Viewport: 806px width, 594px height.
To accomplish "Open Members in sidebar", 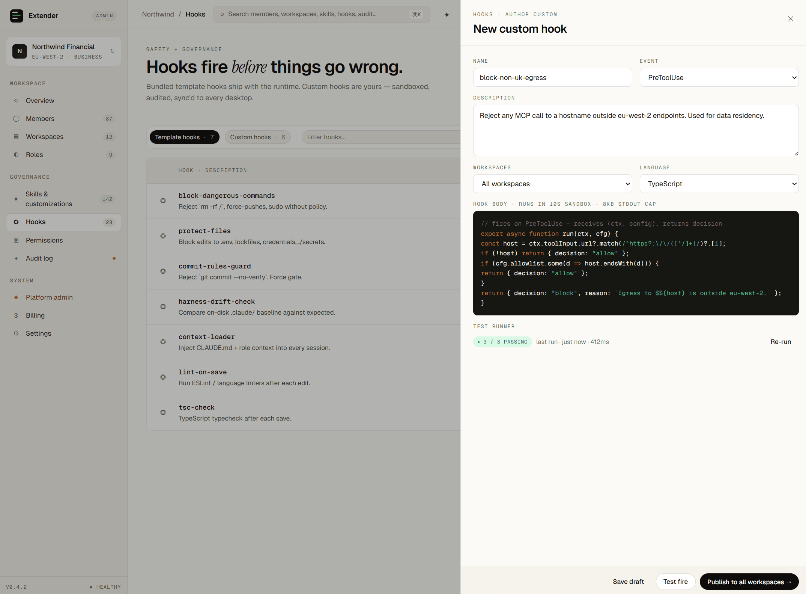I will click(x=63, y=119).
